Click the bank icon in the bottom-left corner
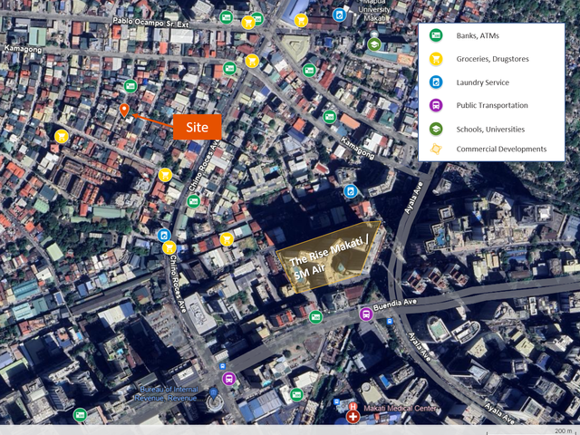This screenshot has height=435, width=580. [80, 415]
